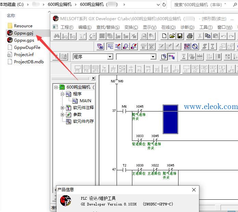Image resolution: width=238 pixels, height=212 pixels.
Task: Collapse the 600吨业精机 project root node
Action: tap(56, 87)
